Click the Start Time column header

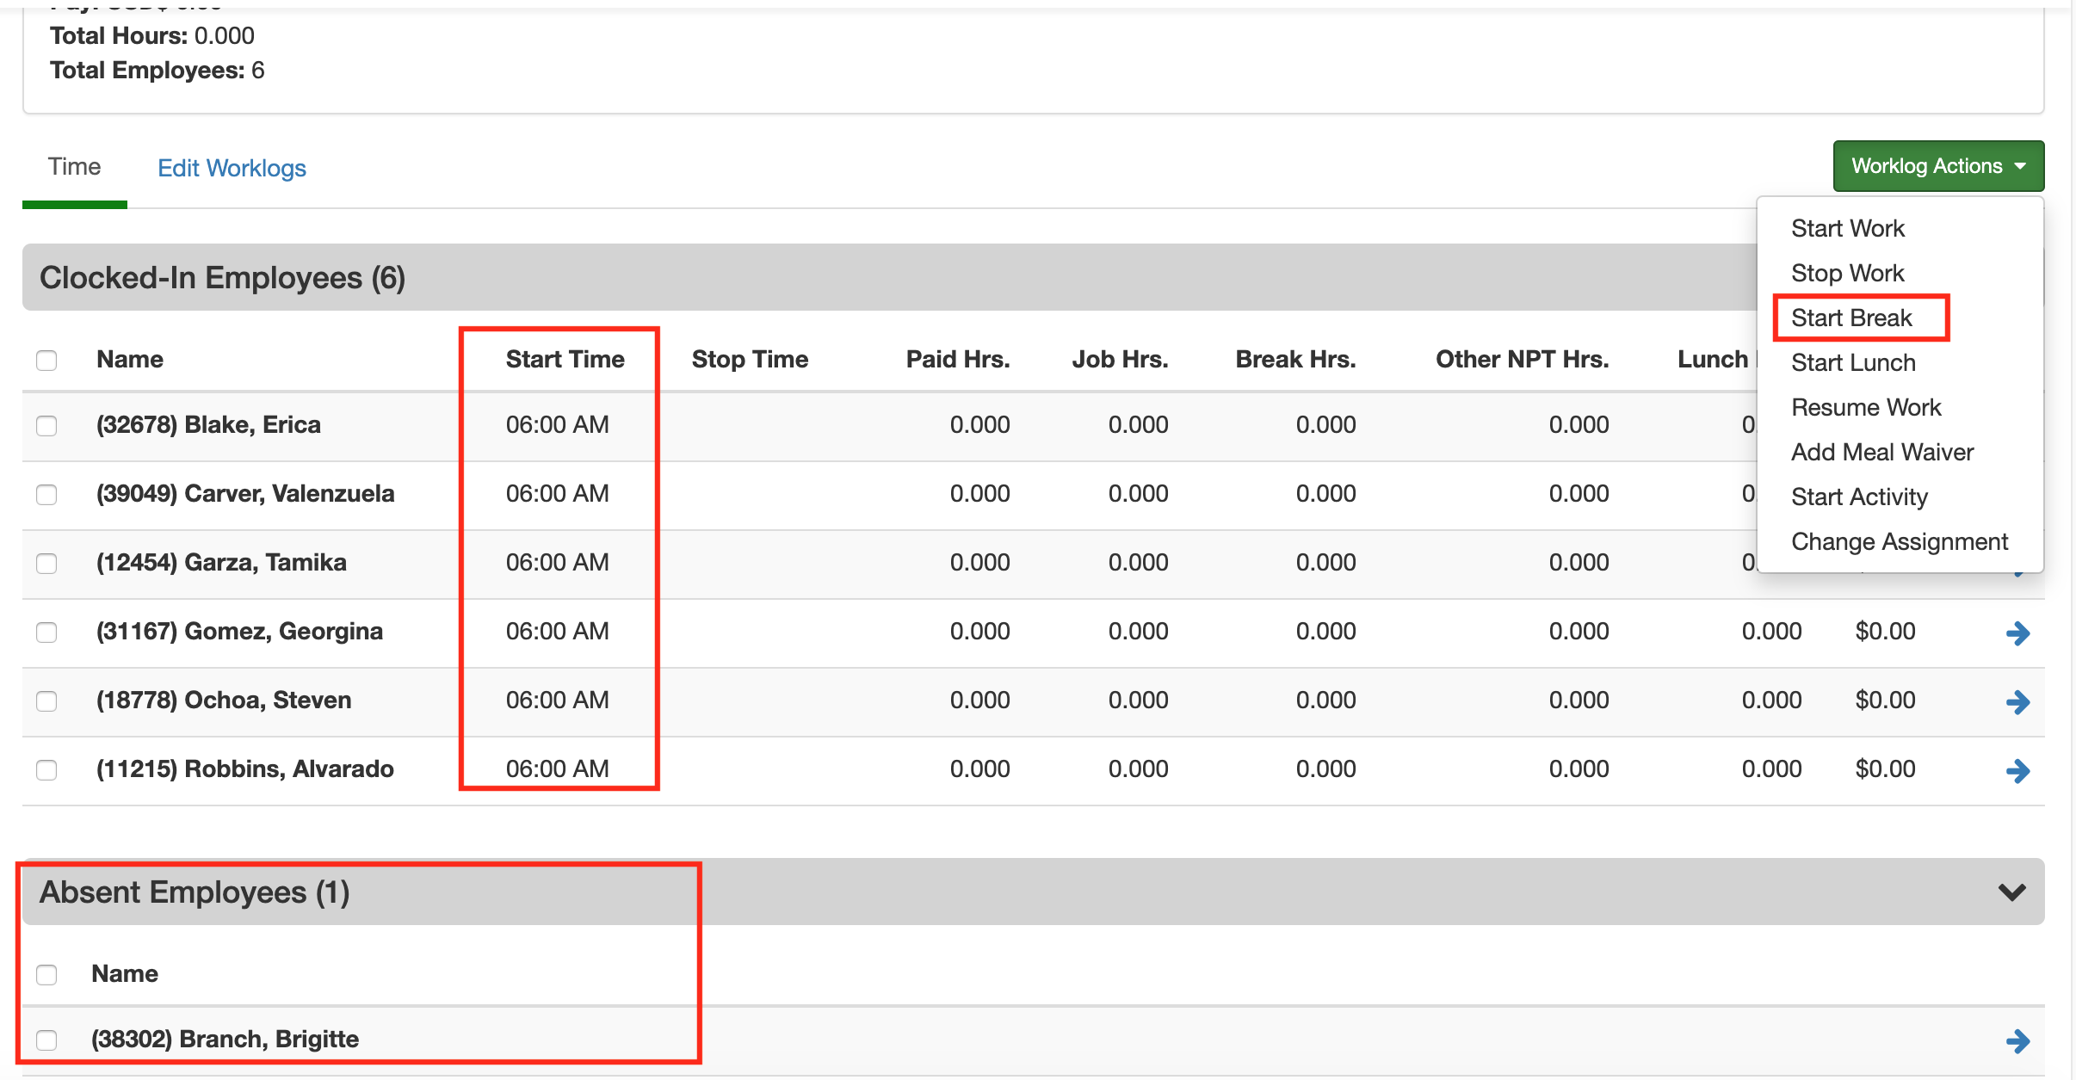pos(565,360)
